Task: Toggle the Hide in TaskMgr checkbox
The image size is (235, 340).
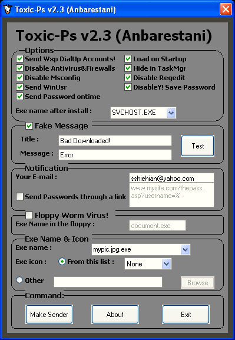Action: [128, 68]
